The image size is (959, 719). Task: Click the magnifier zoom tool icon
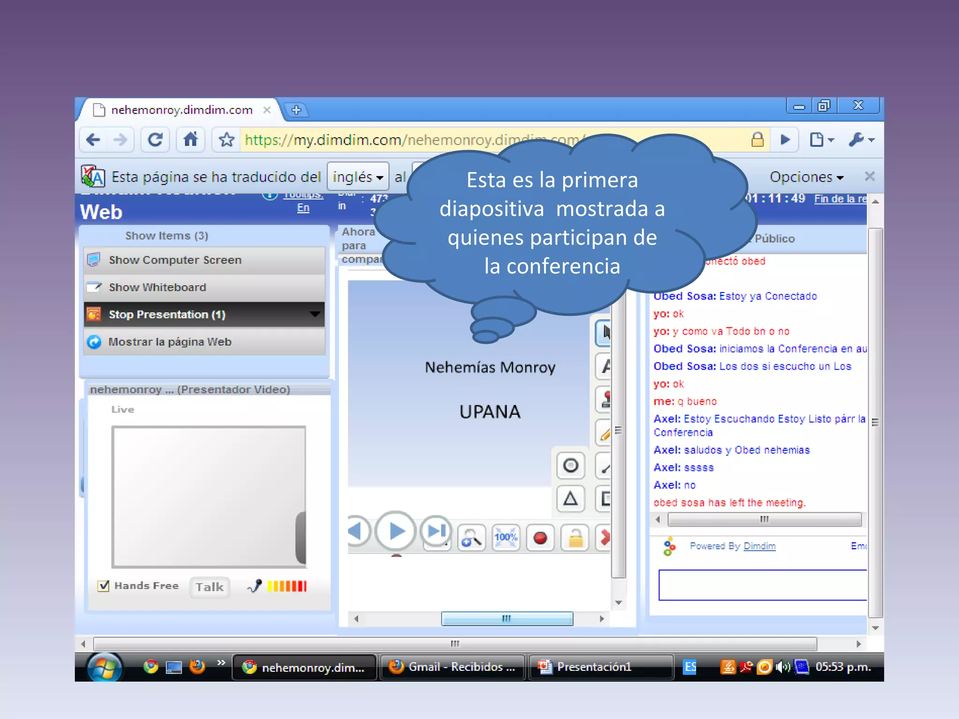pyautogui.click(x=471, y=538)
